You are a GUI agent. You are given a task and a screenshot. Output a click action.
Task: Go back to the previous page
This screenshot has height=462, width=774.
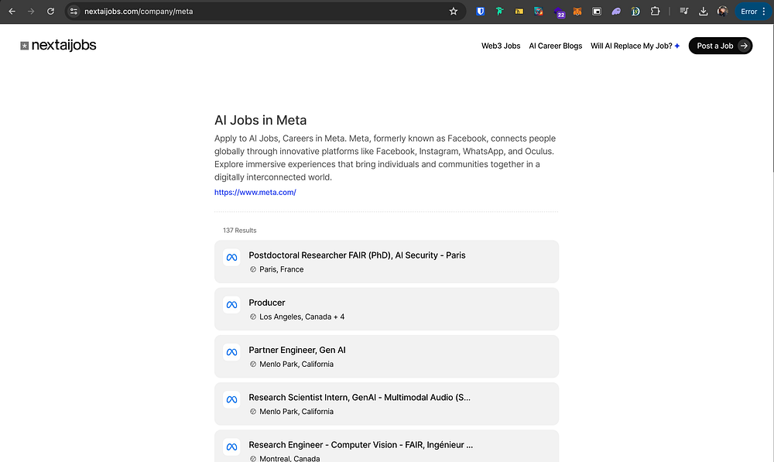12,12
